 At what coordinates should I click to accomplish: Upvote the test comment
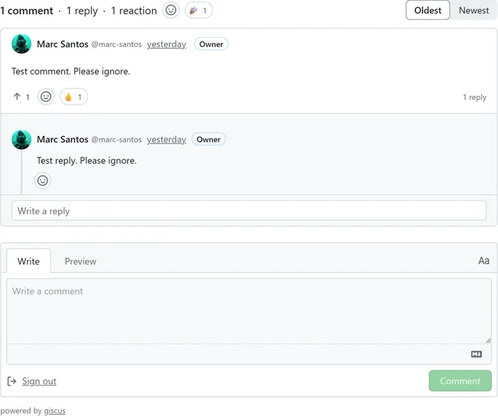(x=21, y=97)
